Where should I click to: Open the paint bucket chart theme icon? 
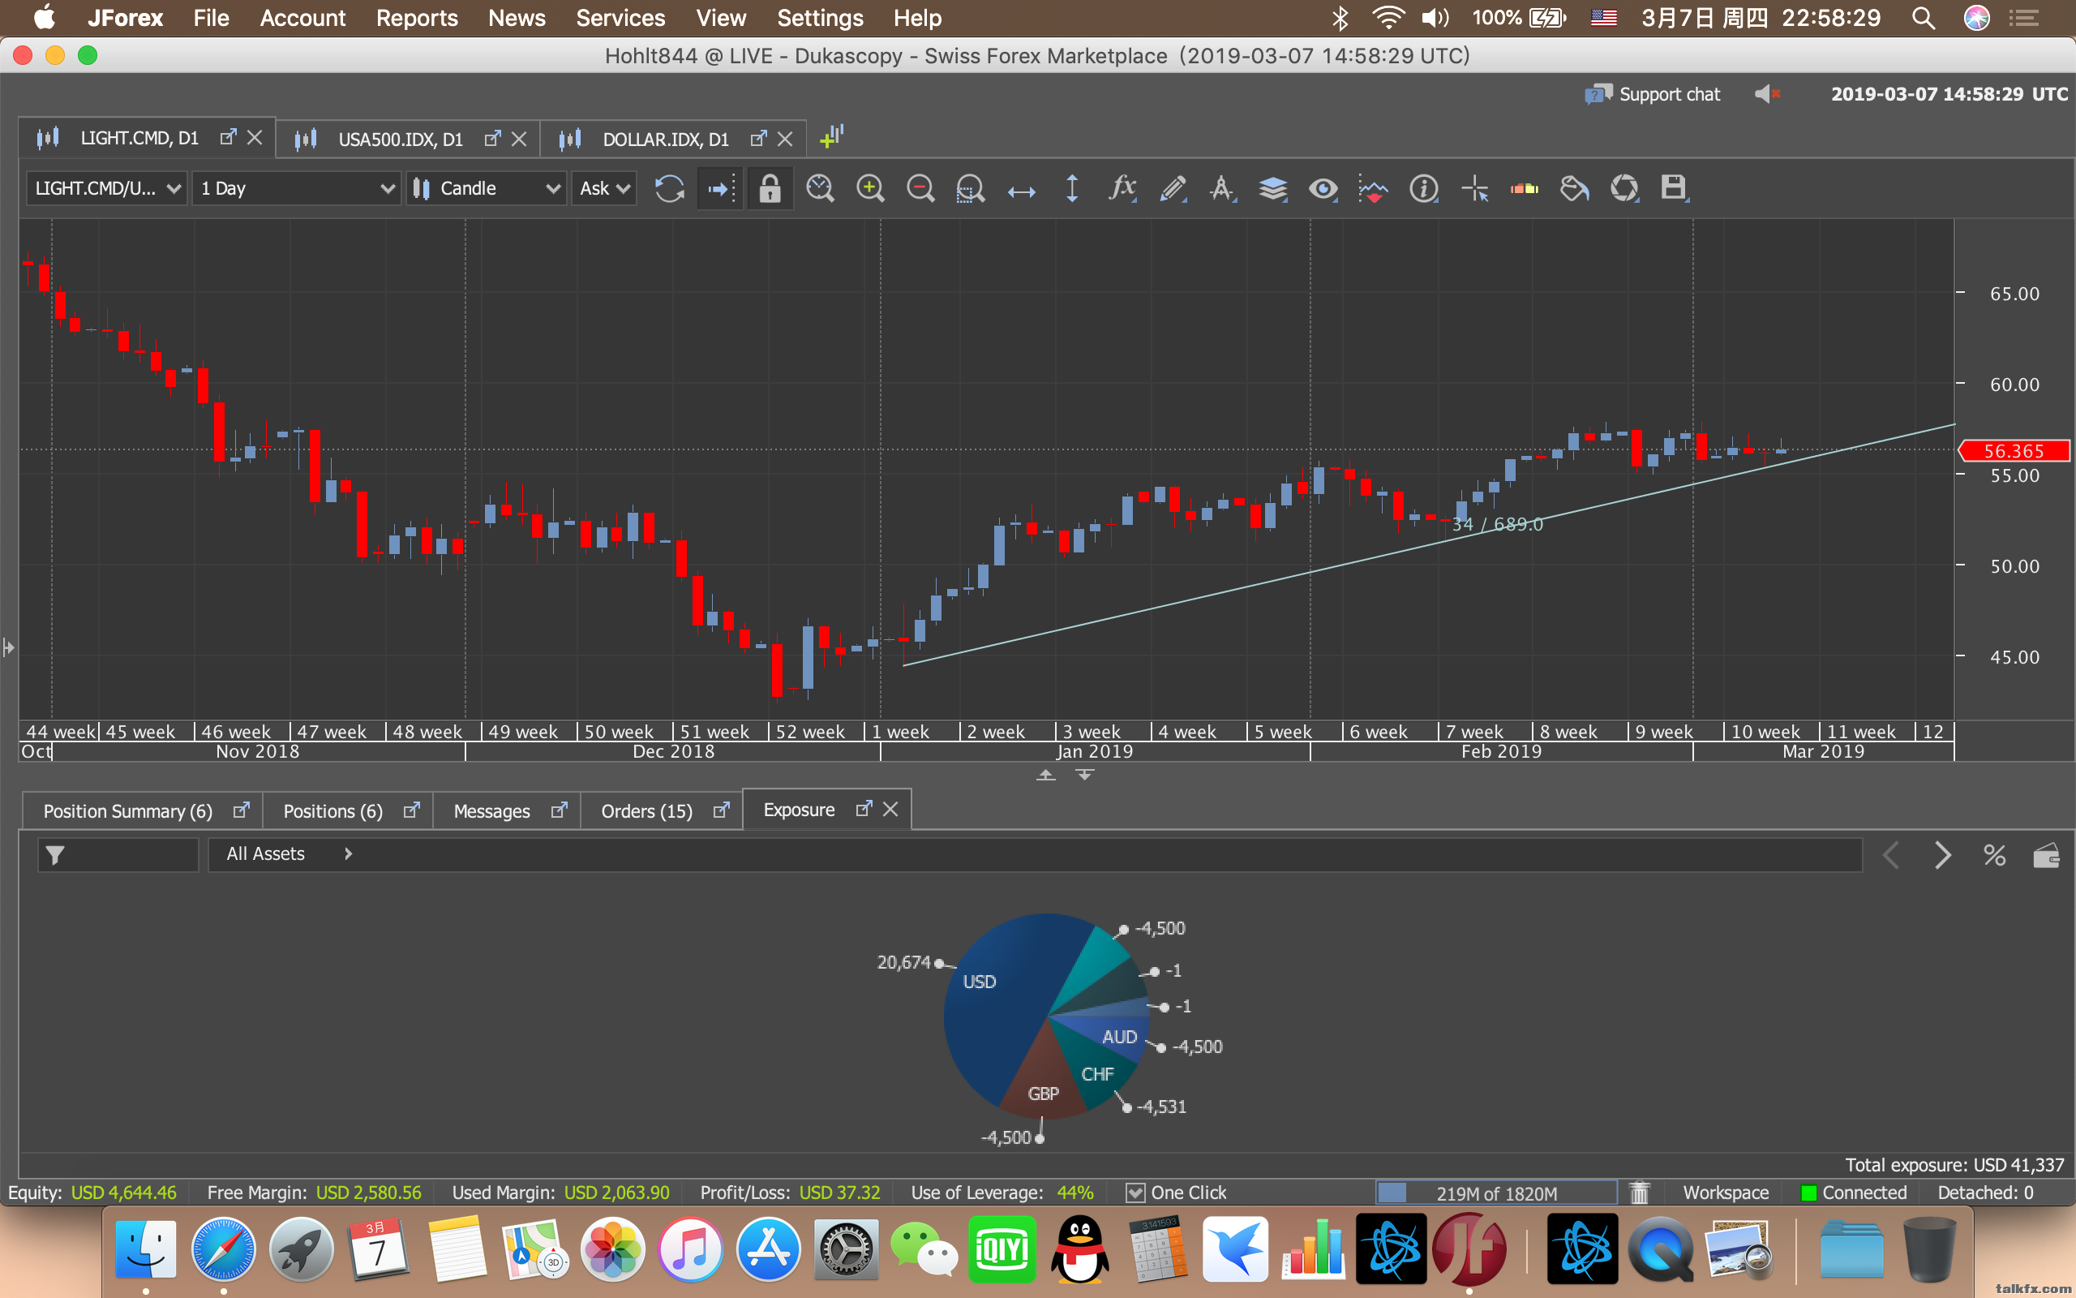[1574, 188]
